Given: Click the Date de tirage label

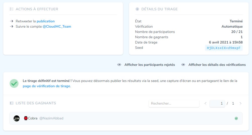Looking at the screenshot, I should [146, 42].
